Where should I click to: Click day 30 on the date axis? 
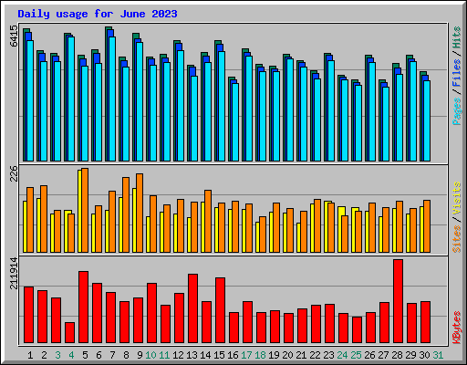coord(424,355)
